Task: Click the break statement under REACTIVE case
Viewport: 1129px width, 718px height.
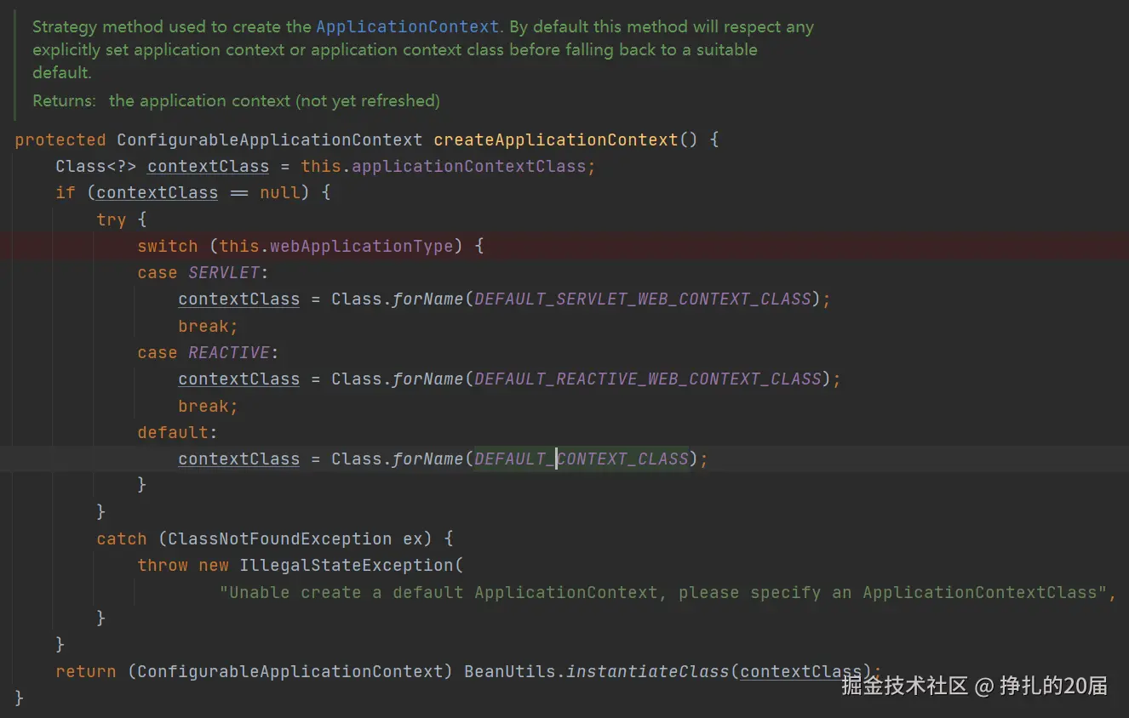Action: (x=209, y=406)
